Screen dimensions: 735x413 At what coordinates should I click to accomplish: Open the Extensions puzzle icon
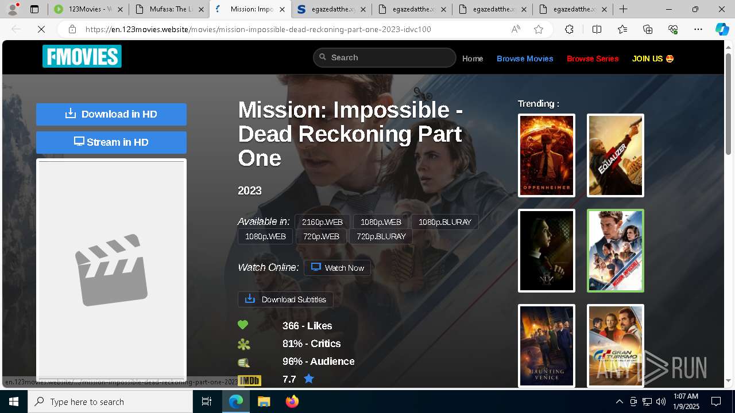tap(569, 29)
